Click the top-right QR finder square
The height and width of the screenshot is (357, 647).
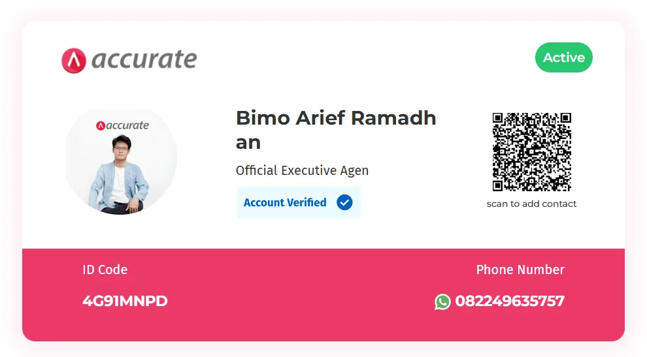coord(566,118)
